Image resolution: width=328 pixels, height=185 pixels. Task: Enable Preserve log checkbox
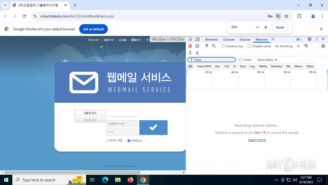223,46
